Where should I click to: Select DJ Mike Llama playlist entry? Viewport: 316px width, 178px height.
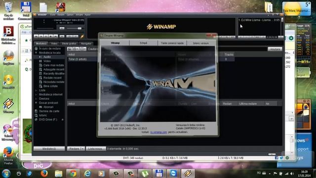259,20
